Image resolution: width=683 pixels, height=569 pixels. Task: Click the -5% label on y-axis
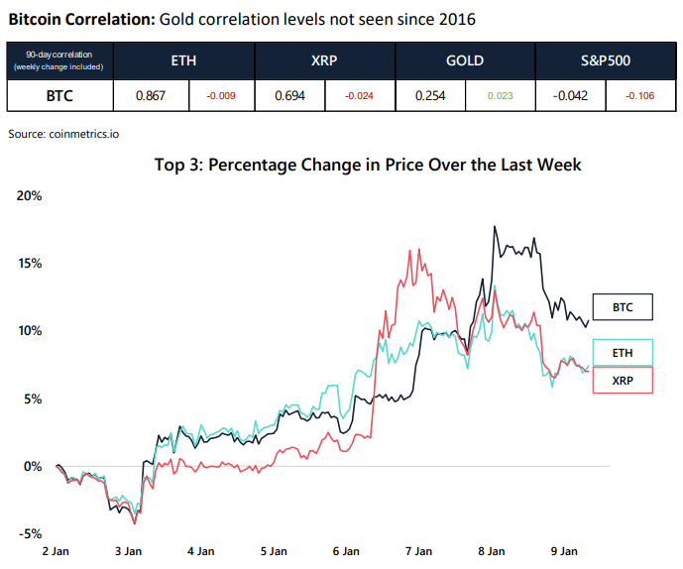[x=29, y=534]
